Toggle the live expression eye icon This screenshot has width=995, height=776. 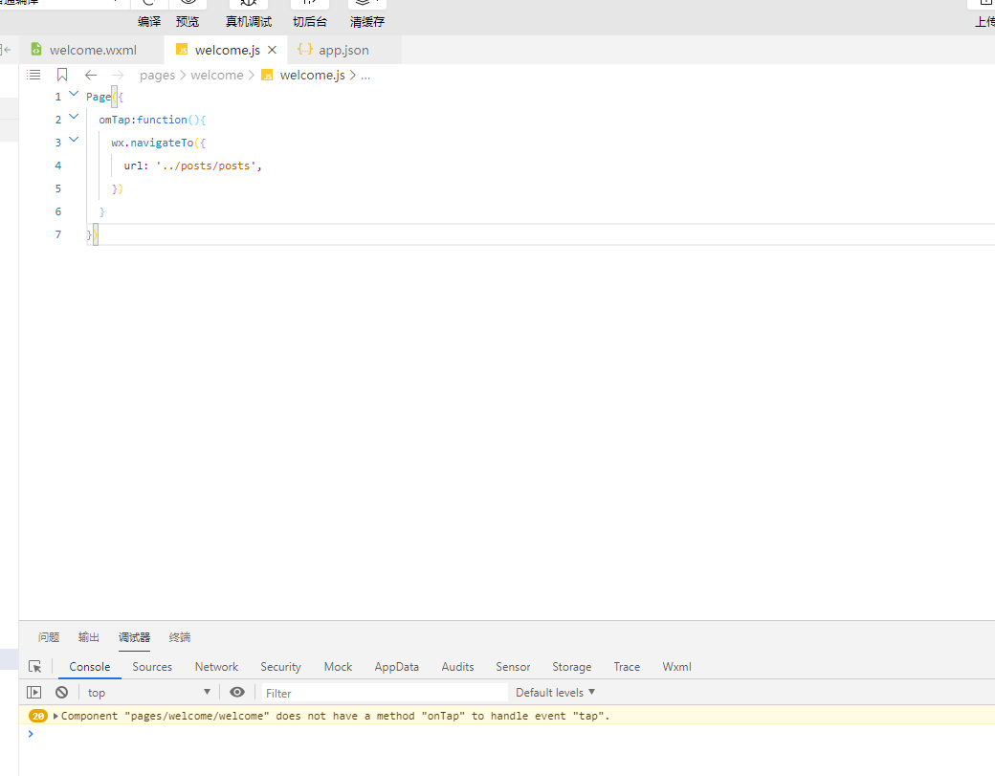237,692
